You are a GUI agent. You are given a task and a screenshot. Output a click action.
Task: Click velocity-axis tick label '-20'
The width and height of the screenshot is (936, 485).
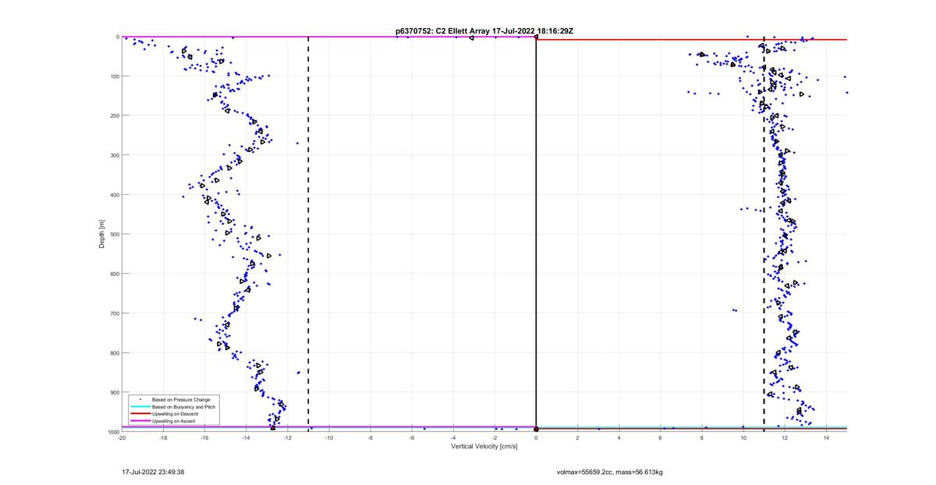(x=122, y=438)
